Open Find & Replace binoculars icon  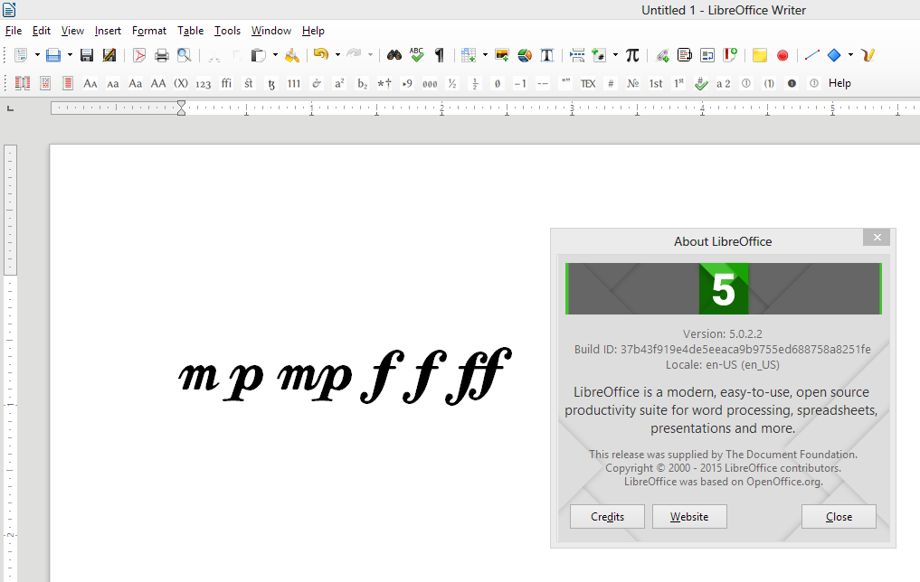[x=394, y=55]
